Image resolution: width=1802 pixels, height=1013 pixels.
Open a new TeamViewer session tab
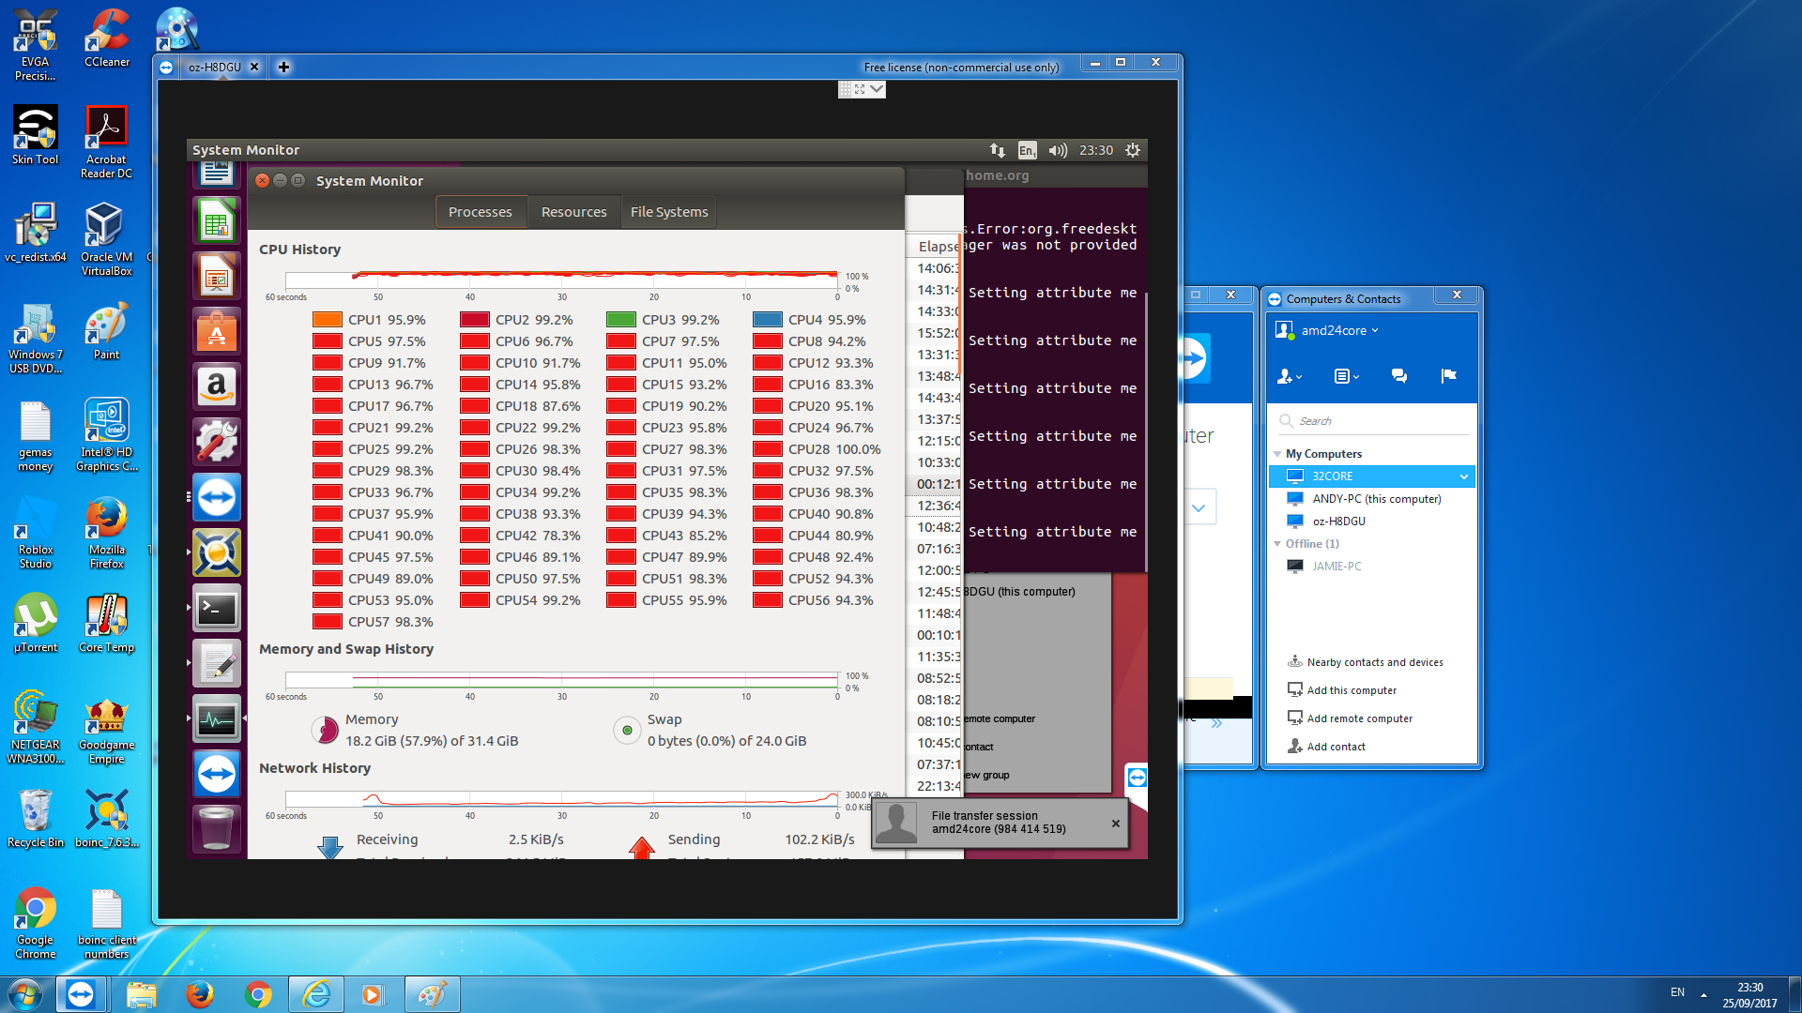click(283, 68)
